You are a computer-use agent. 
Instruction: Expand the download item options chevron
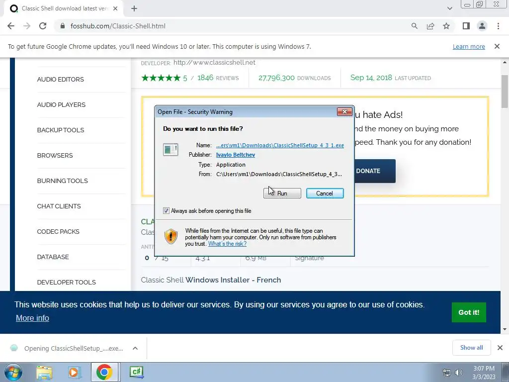[135, 348]
